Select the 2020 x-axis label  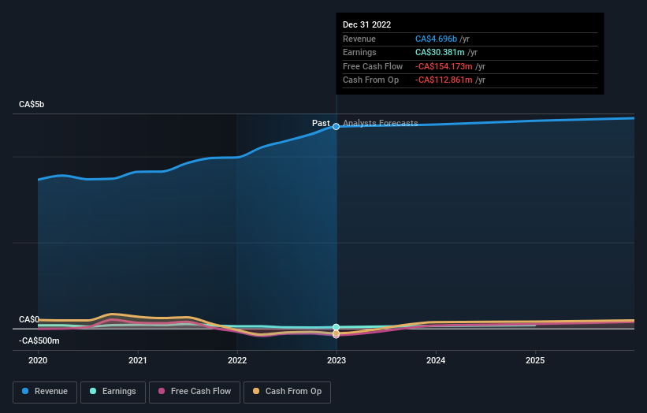pyautogui.click(x=38, y=361)
